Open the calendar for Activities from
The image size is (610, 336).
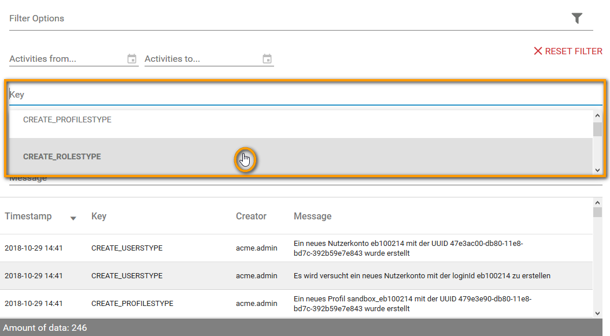pyautogui.click(x=132, y=58)
